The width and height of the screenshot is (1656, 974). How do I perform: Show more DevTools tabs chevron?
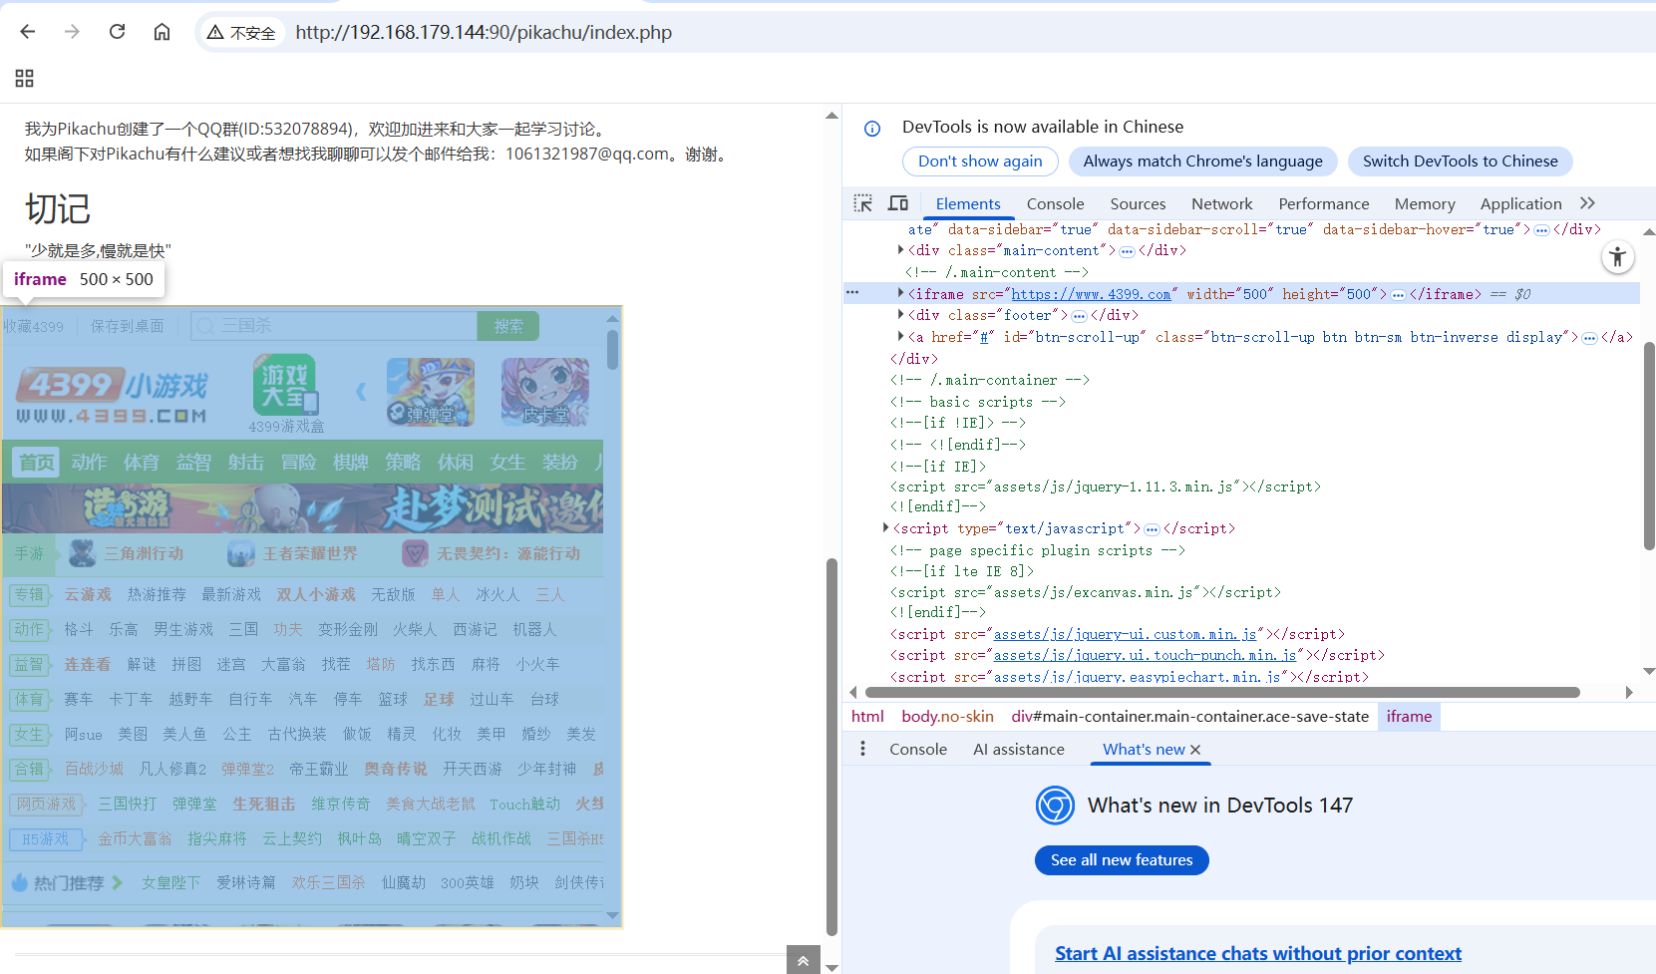1588,203
